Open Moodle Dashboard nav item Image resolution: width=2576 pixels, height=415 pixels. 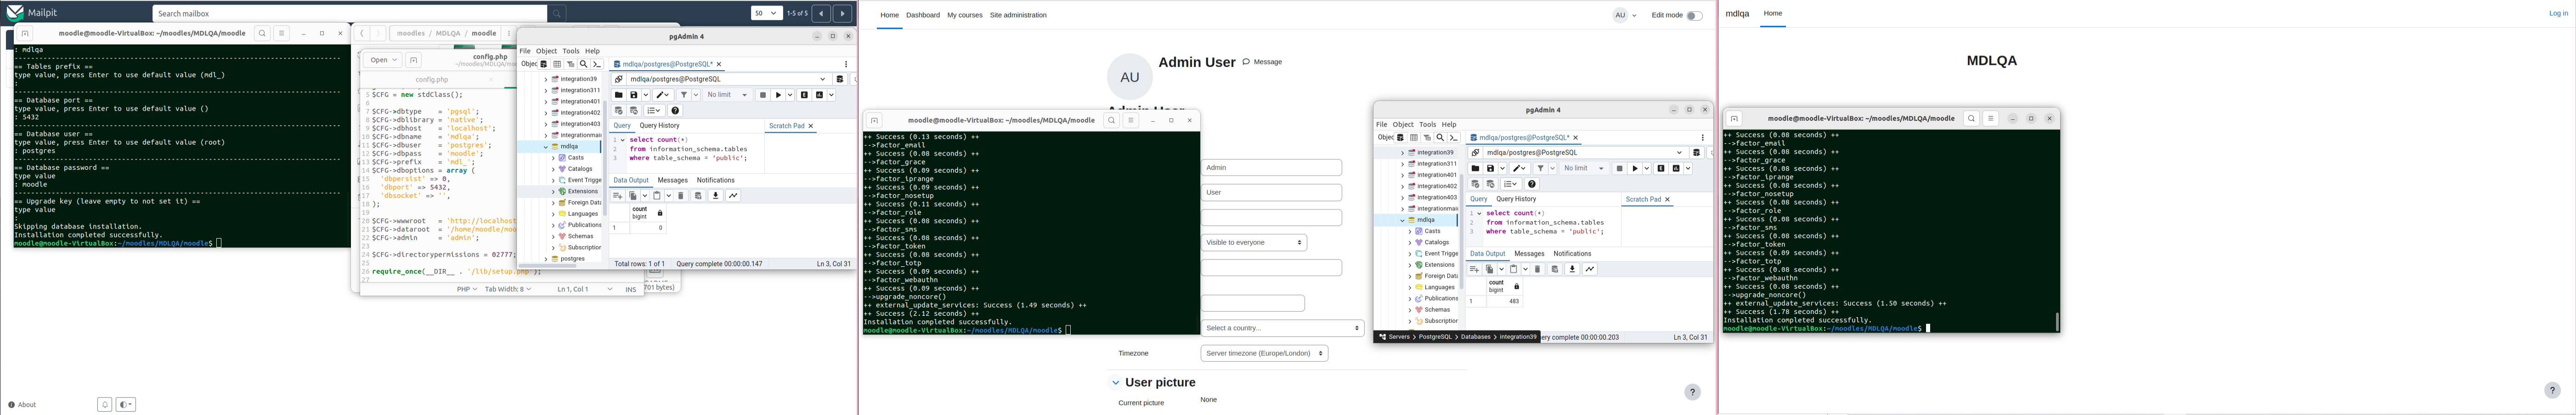[923, 15]
